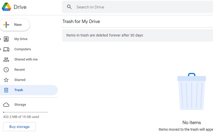This screenshot has height=134, width=213.
Task: Click the colorful plus icon
Action: point(6,25)
